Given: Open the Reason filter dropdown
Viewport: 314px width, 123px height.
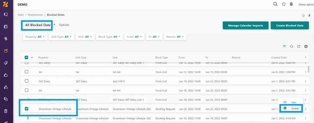Looking at the screenshot, I should [175, 37].
